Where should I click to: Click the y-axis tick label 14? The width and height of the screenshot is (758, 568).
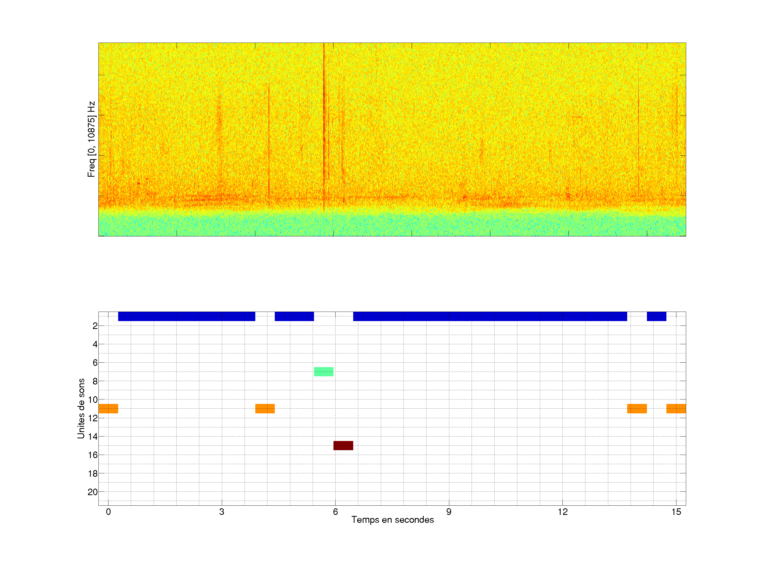pyautogui.click(x=93, y=437)
